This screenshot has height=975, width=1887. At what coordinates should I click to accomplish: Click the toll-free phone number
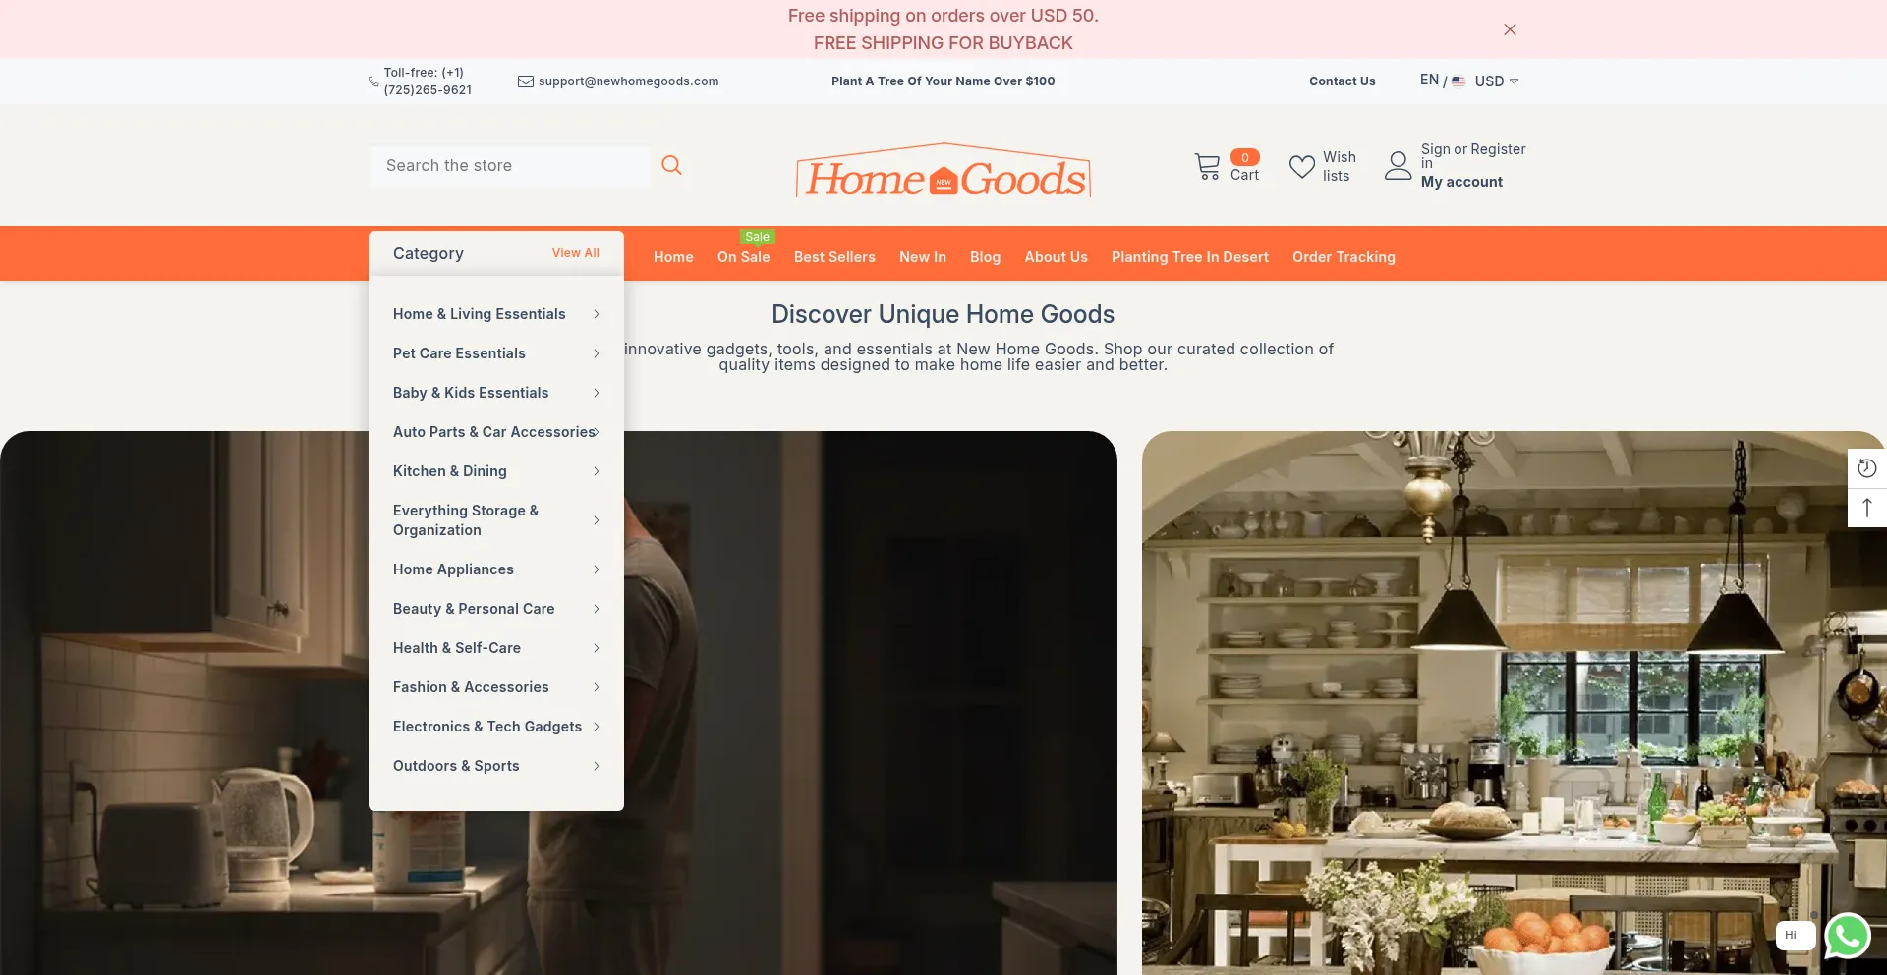point(428,81)
